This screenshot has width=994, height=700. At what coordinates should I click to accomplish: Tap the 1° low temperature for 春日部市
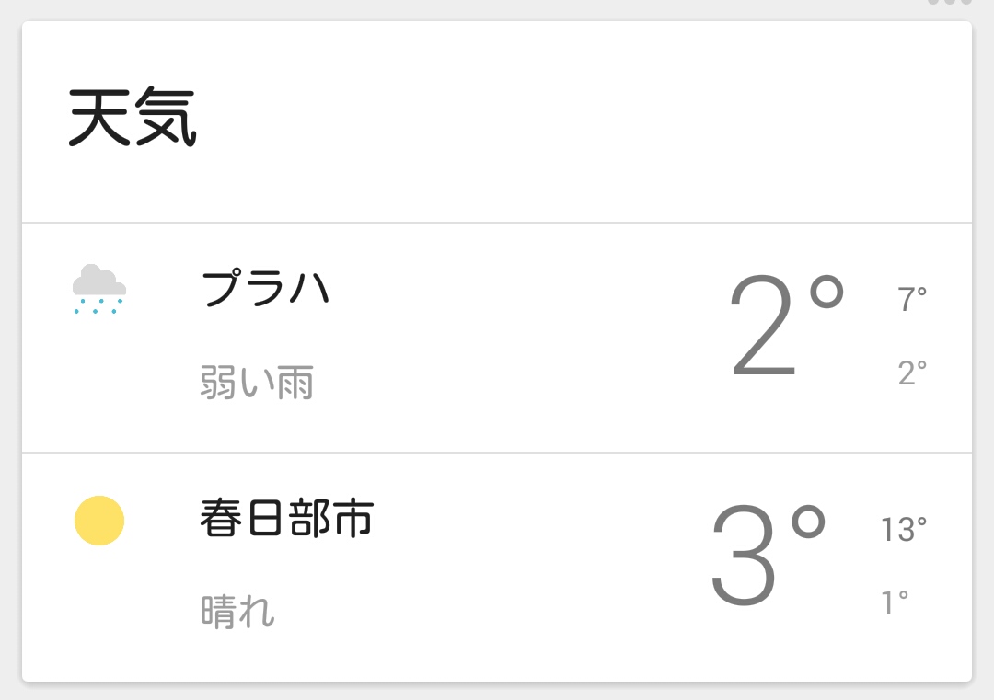pos(896,603)
